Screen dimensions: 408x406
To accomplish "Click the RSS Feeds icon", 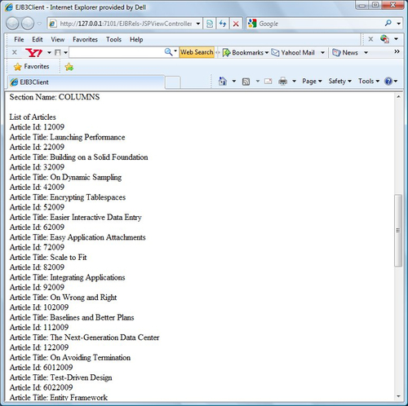I will (246, 82).
